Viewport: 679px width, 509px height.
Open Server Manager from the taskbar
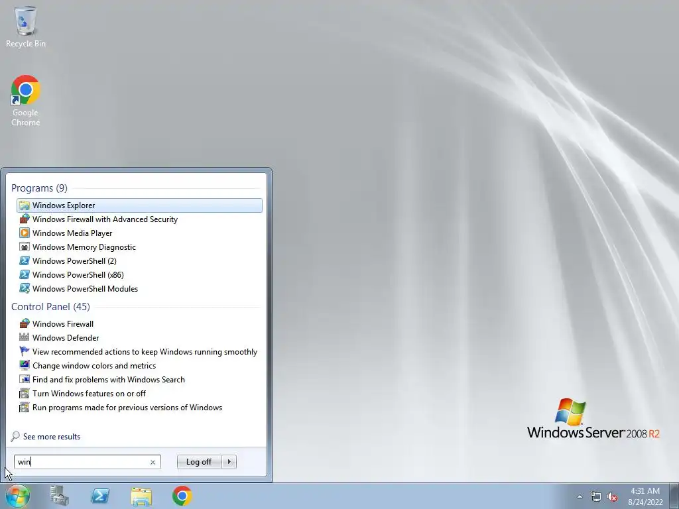pyautogui.click(x=59, y=496)
